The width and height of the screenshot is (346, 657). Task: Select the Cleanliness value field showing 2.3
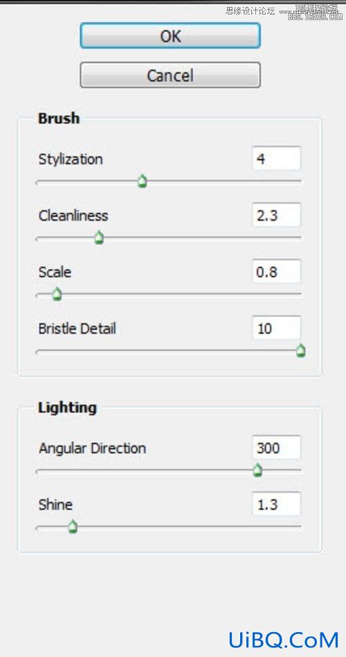276,215
